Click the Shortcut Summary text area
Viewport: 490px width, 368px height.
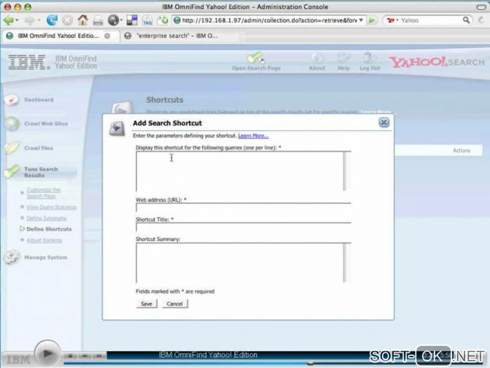coord(239,263)
